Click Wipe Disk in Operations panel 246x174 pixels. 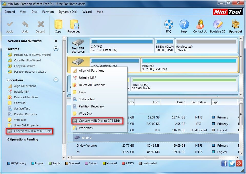(x=20, y=120)
